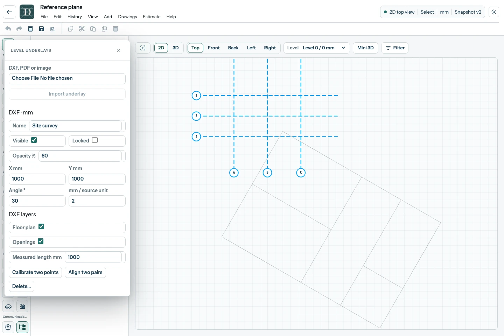Open the calculator tool icon
The height and width of the screenshot is (336, 504).
(x=30, y=29)
